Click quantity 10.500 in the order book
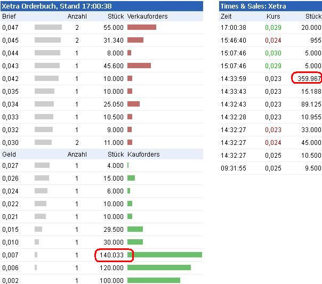 [114, 117]
